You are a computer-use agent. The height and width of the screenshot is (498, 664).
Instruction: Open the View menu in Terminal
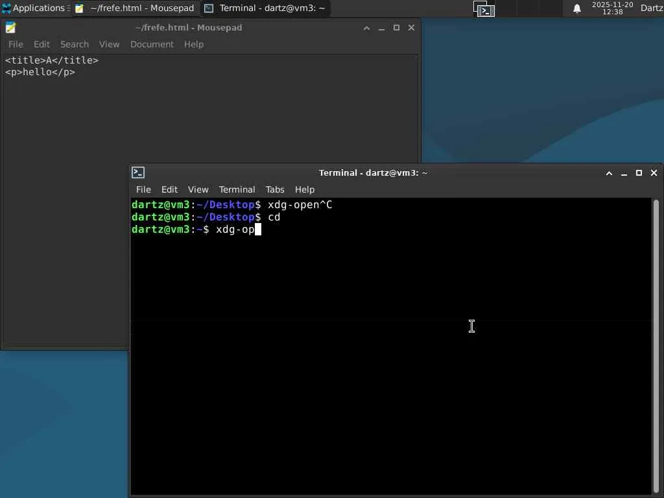pos(198,189)
